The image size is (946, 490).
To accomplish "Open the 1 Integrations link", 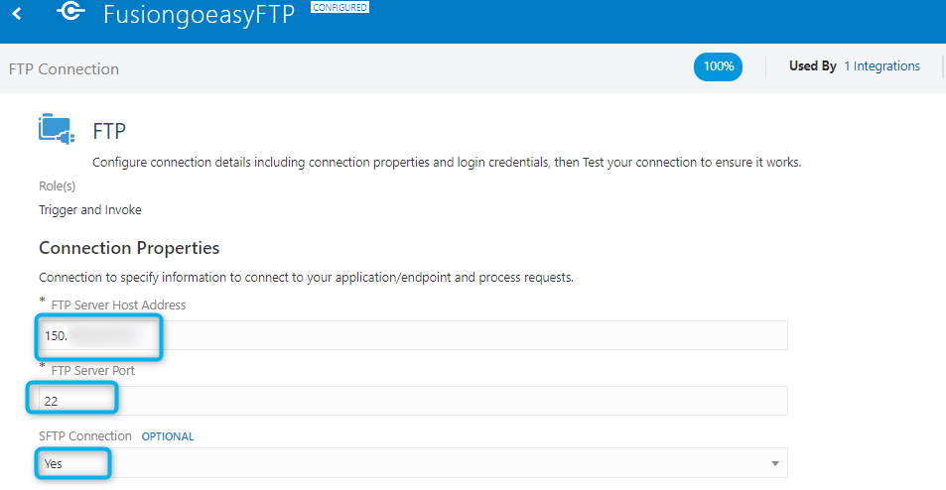I will tap(881, 66).
